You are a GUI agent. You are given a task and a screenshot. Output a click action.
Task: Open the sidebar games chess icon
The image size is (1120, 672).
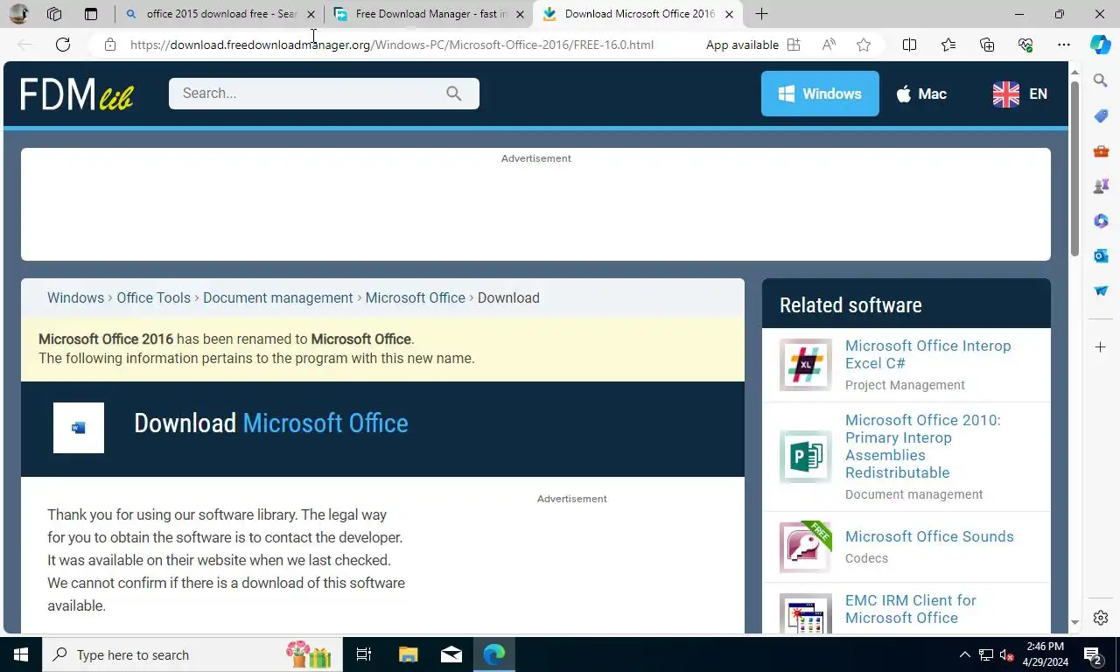[1101, 186]
